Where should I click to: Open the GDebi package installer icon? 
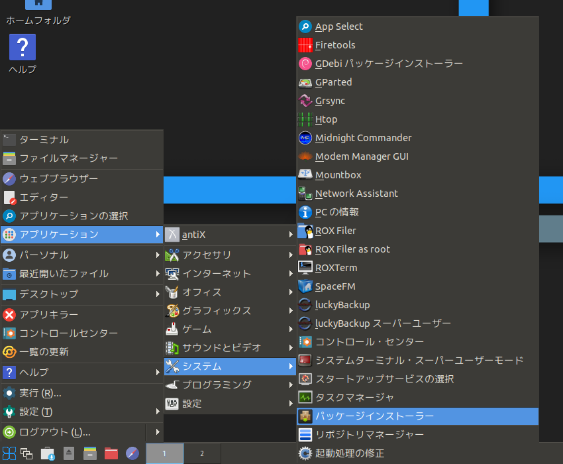[305, 64]
